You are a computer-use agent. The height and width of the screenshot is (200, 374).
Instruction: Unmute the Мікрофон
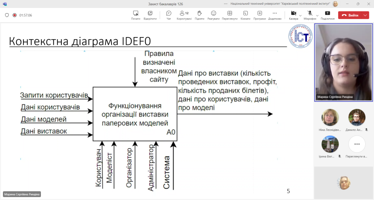coord(310,15)
